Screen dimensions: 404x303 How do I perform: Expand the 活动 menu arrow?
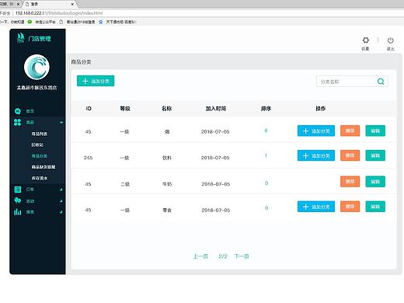tap(61, 201)
